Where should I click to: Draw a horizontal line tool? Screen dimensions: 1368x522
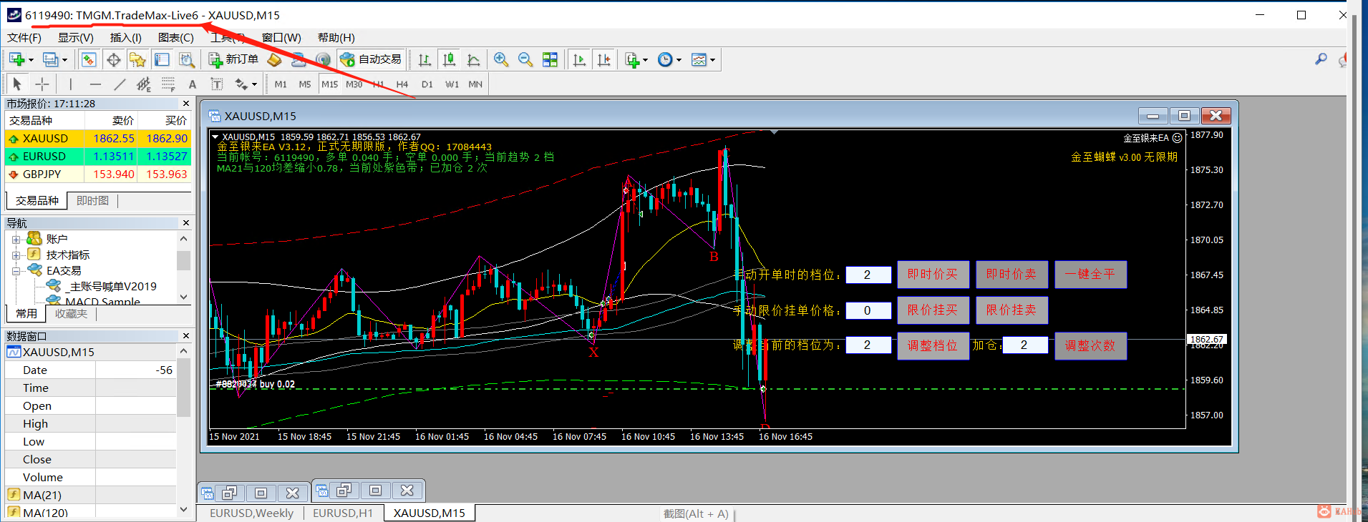click(95, 84)
